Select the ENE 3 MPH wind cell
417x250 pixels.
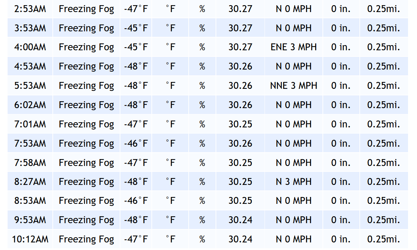(x=294, y=47)
